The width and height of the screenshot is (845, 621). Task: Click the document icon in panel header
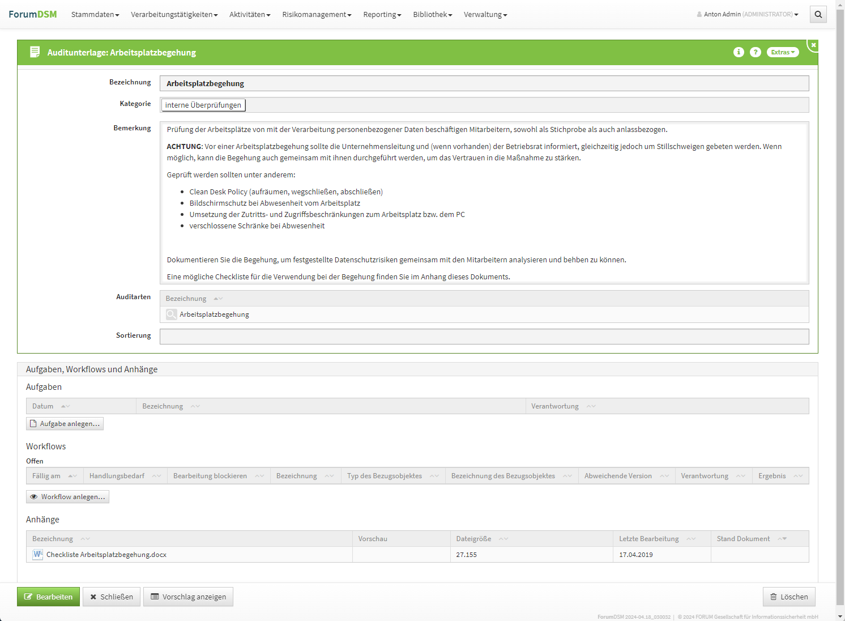coord(35,52)
